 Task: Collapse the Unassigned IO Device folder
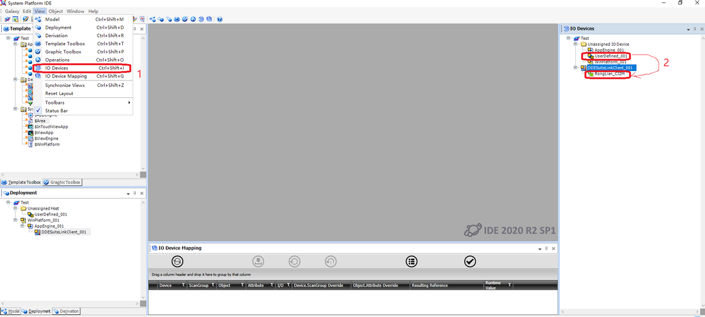pos(576,44)
